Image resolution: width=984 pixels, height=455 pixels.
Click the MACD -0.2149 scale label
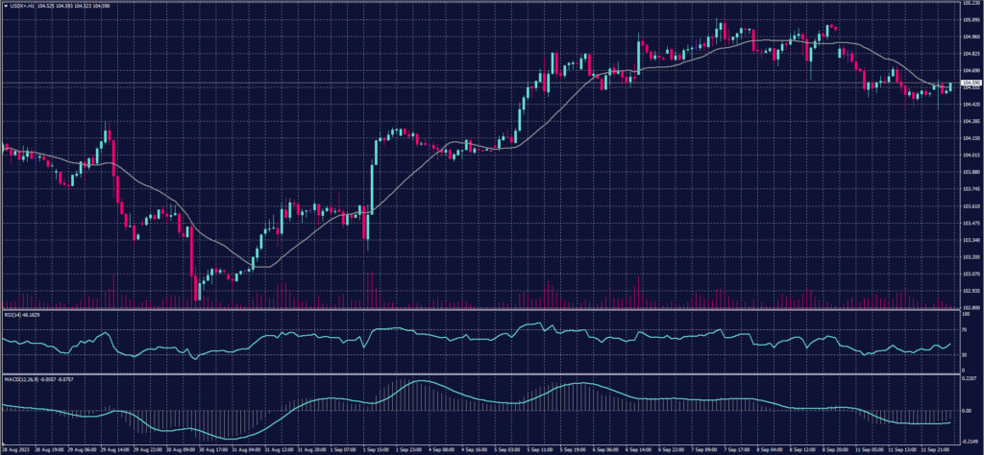pos(971,439)
